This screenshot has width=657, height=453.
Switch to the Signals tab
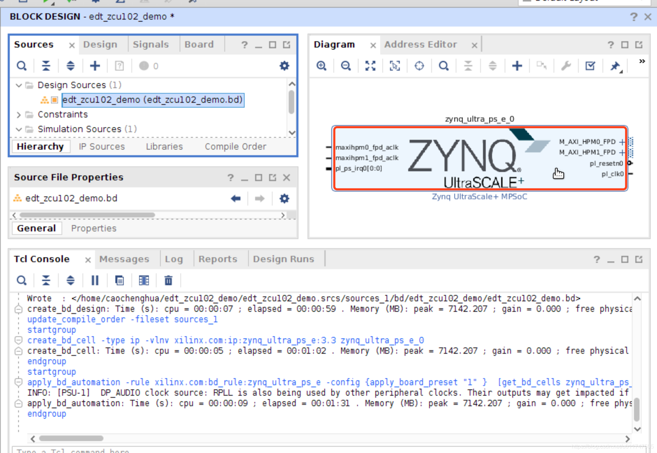(x=151, y=44)
